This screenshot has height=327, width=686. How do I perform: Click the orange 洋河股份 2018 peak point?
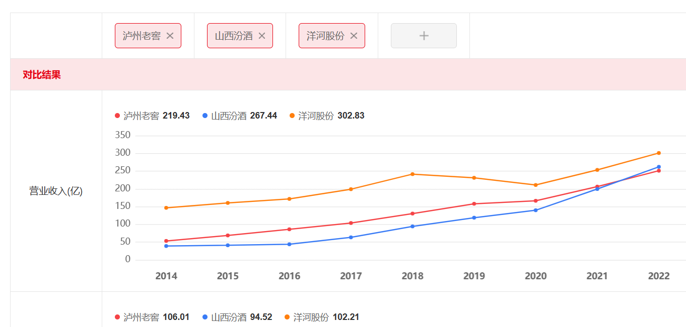click(413, 174)
